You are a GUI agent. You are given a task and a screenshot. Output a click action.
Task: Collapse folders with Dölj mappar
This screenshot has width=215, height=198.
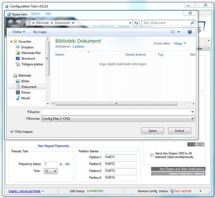(x=21, y=132)
